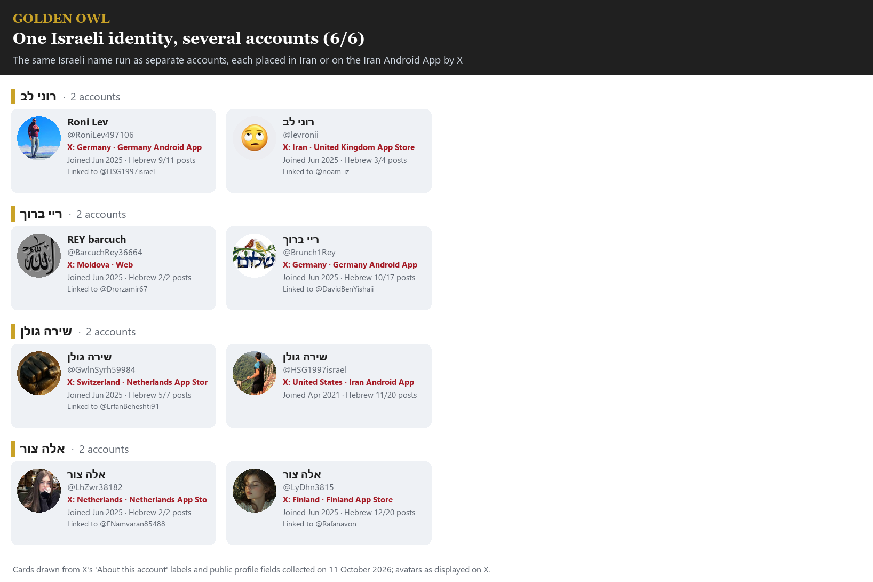Click the avatar of @RoniLev497106
This screenshot has width=873, height=582.
click(39, 138)
